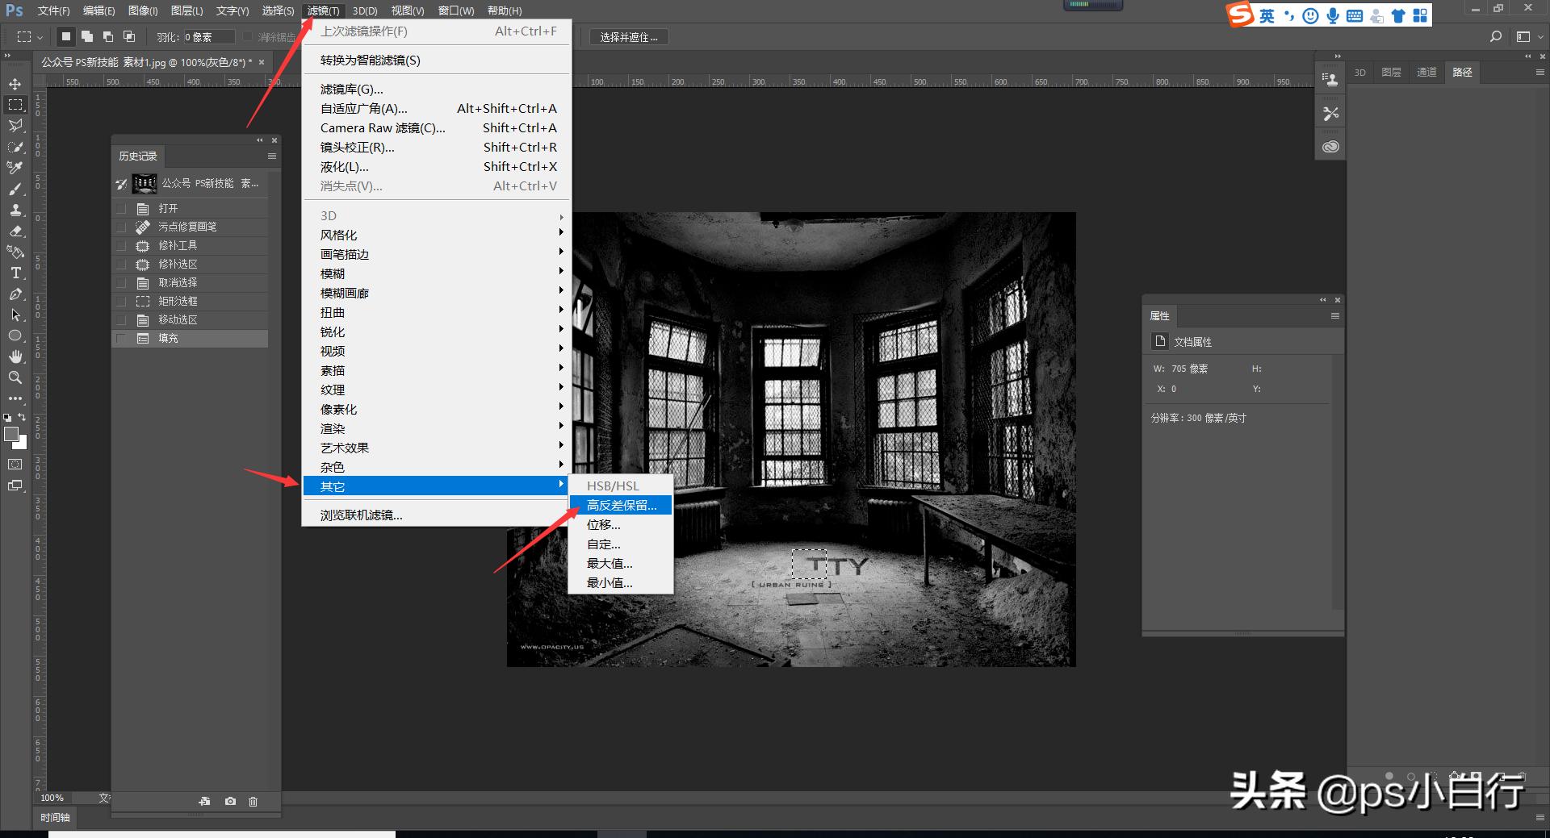Viewport: 1550px width, 838px height.
Task: Open the foreground color picker
Action: click(10, 434)
